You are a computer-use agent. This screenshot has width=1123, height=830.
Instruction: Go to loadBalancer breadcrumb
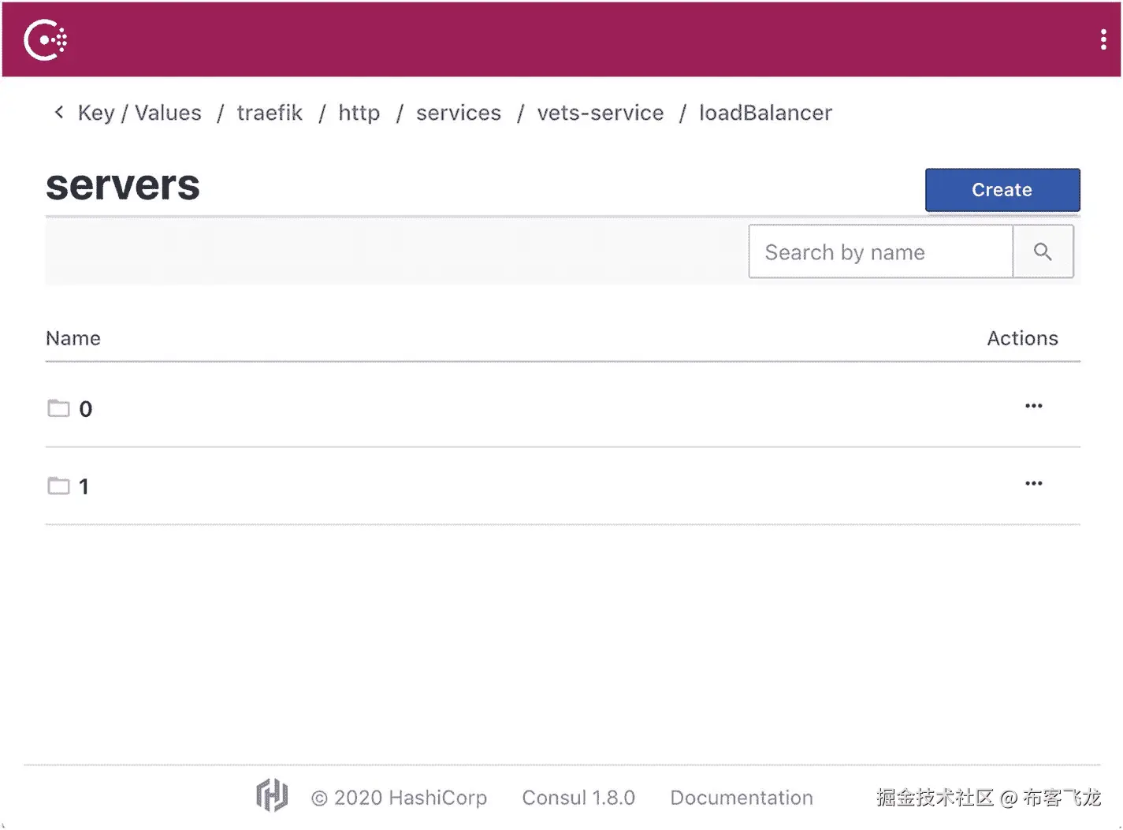coord(765,114)
